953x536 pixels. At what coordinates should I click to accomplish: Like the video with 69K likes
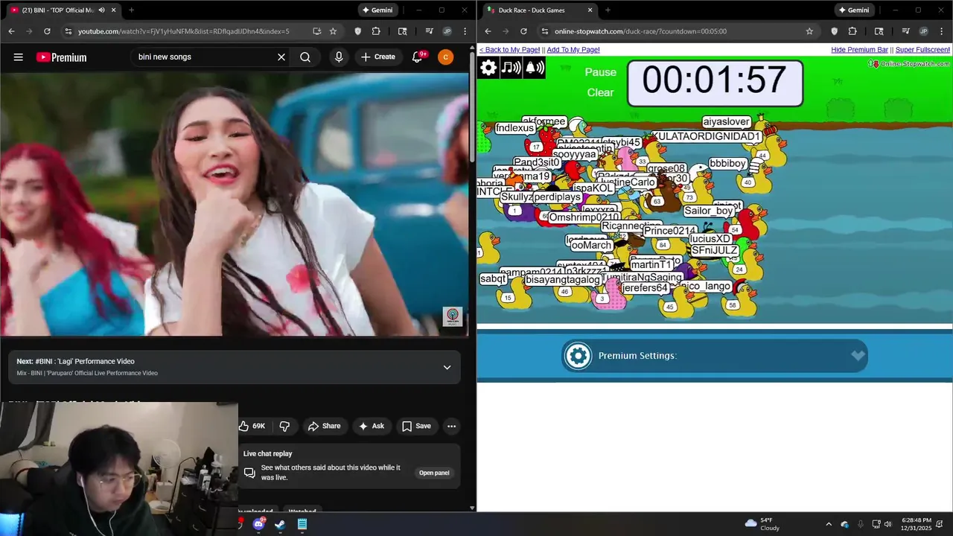point(252,426)
